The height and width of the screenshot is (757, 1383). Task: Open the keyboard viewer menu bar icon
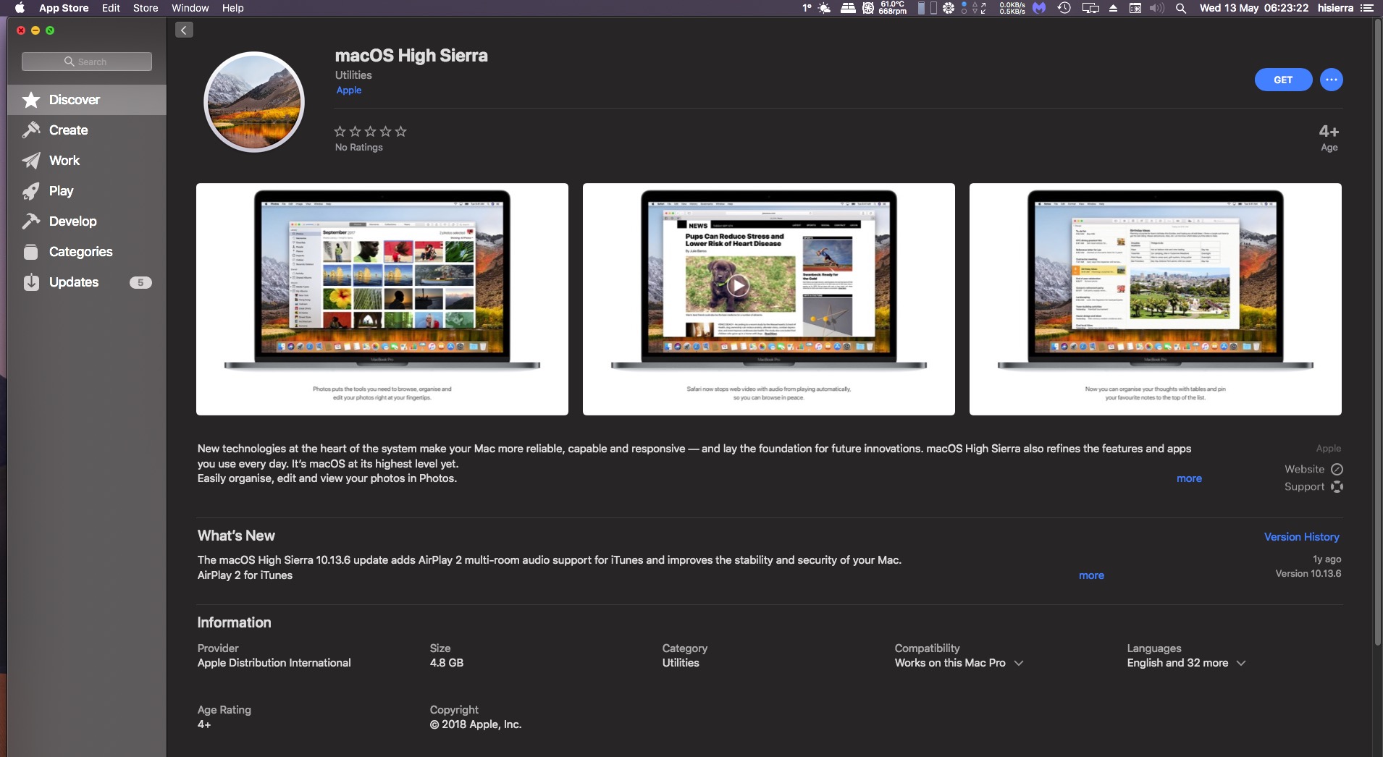click(1135, 8)
